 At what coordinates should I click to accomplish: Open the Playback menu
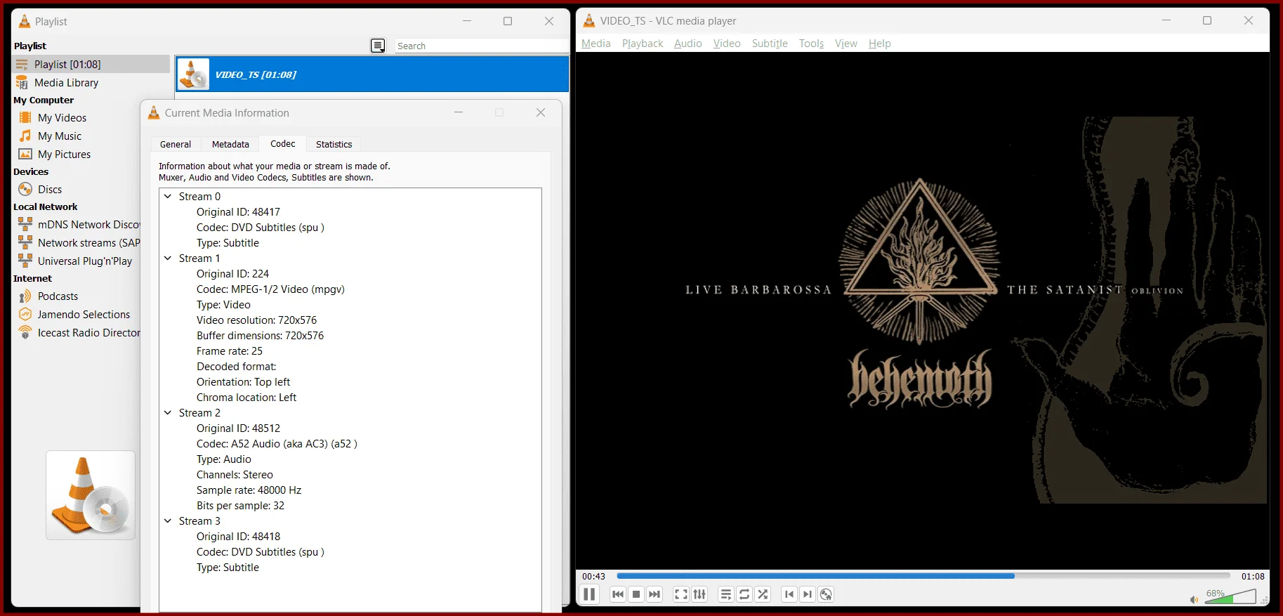click(x=643, y=44)
